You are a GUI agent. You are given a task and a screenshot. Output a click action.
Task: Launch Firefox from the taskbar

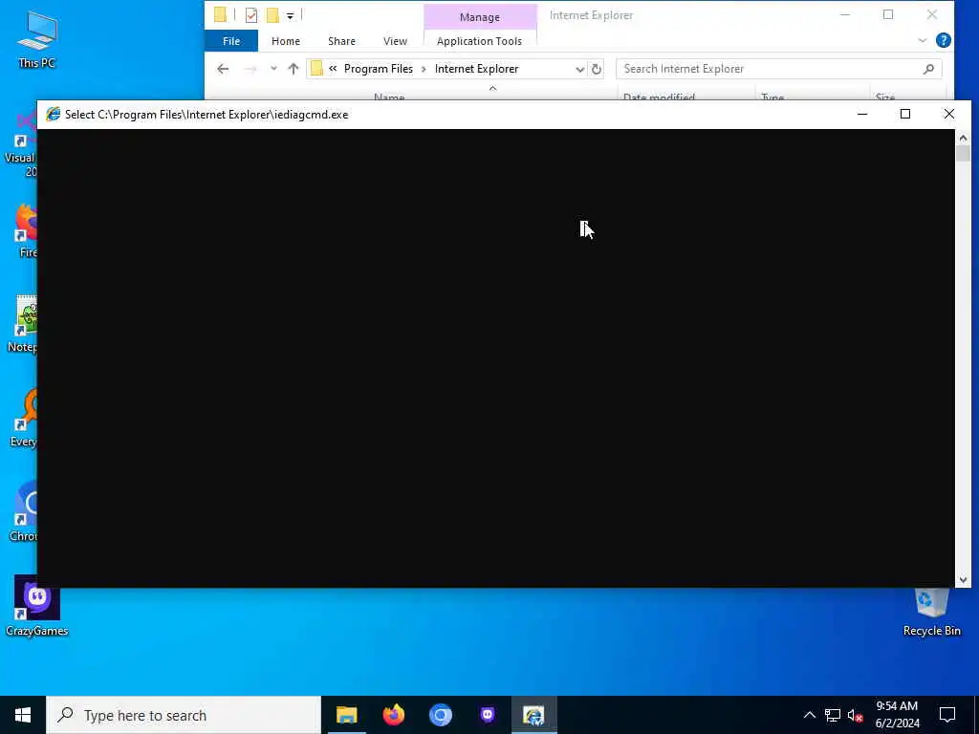coord(393,715)
